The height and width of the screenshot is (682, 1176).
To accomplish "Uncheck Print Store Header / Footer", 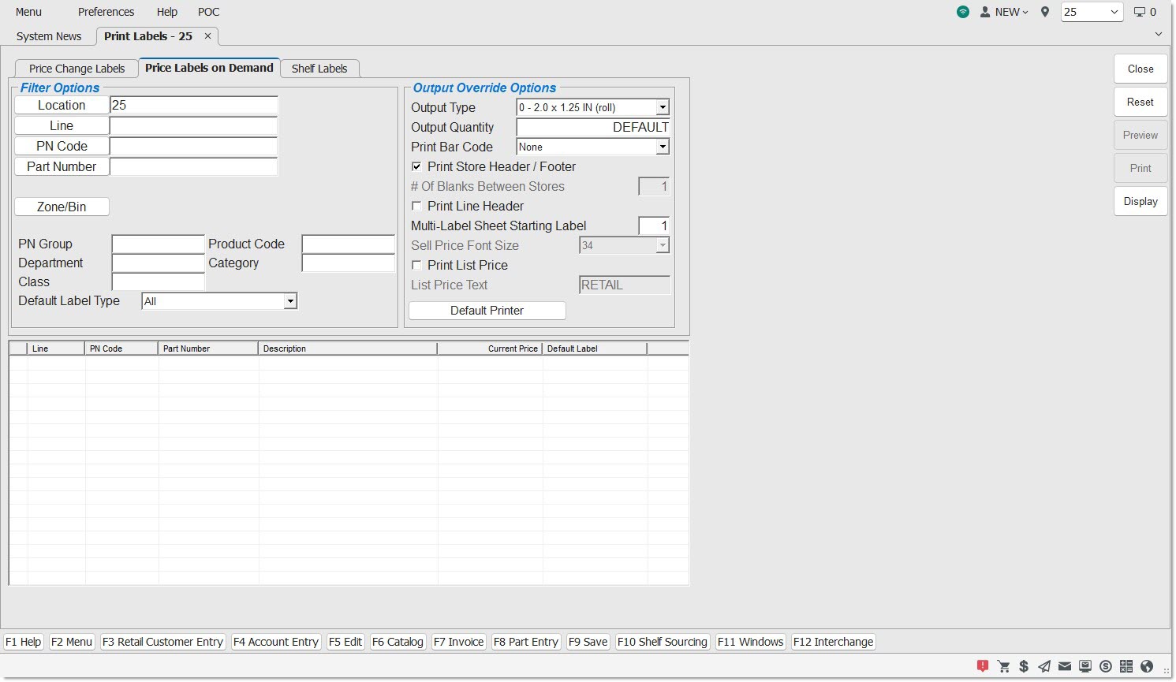I will tap(416, 166).
